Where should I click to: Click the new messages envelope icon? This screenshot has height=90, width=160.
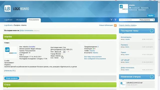point(130,8)
